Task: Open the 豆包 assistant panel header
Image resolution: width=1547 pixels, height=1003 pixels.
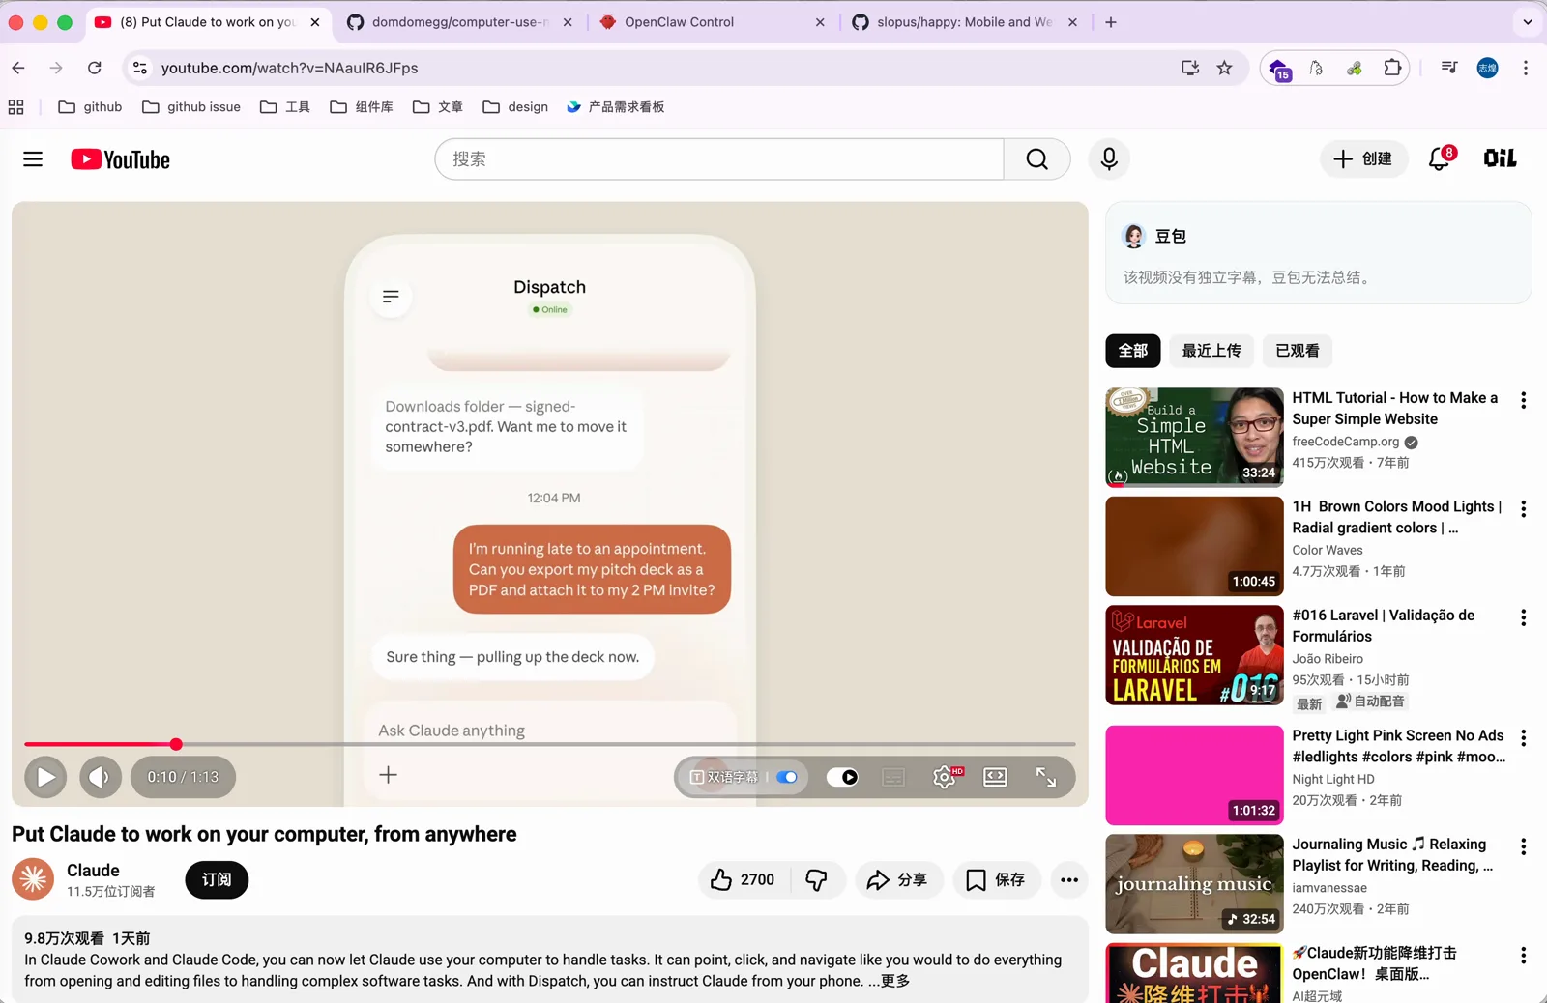Action: (x=1154, y=236)
